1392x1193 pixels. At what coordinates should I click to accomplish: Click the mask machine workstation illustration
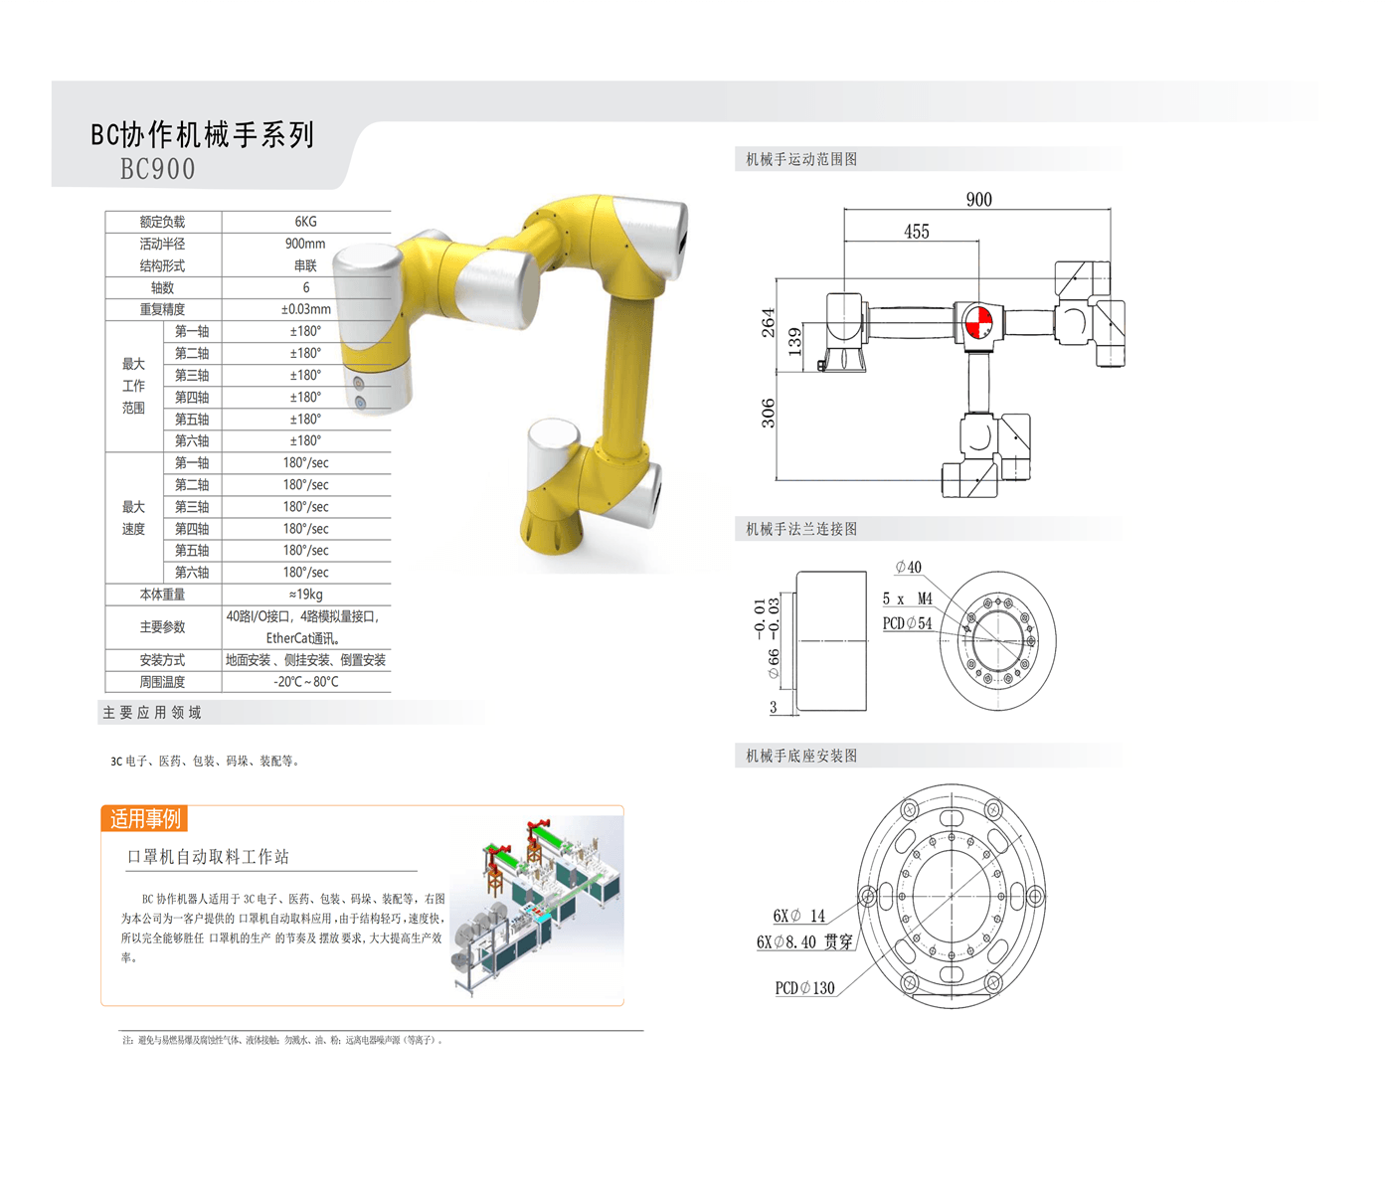point(537,906)
